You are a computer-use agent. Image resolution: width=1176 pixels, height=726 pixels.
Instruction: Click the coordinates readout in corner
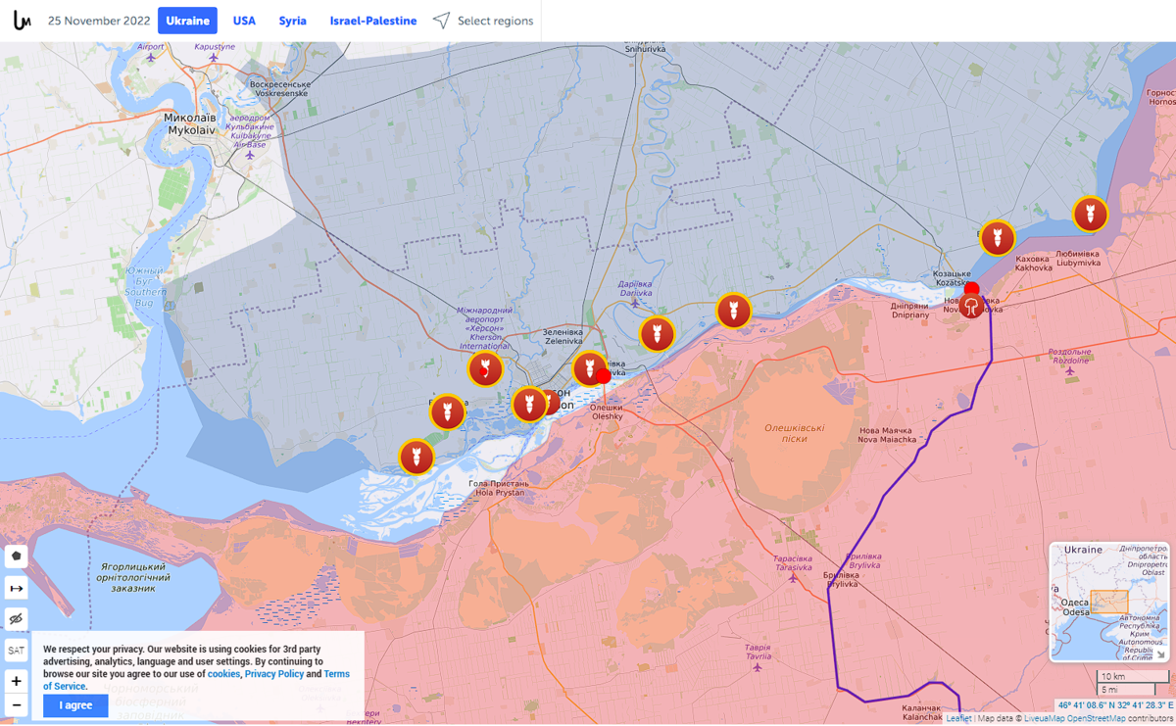click(x=1115, y=705)
